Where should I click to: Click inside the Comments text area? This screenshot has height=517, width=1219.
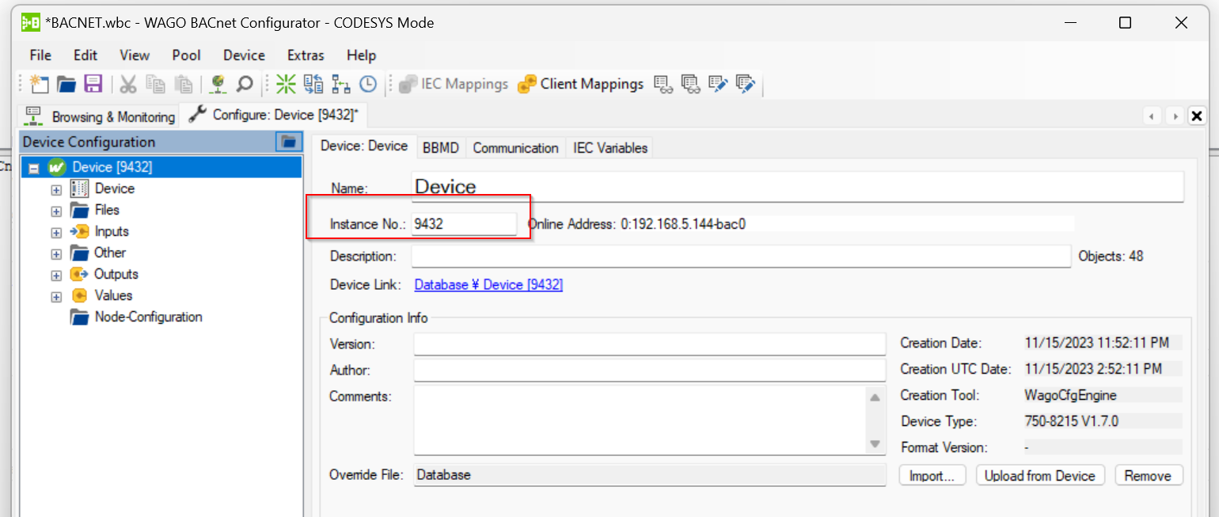[x=640, y=420]
